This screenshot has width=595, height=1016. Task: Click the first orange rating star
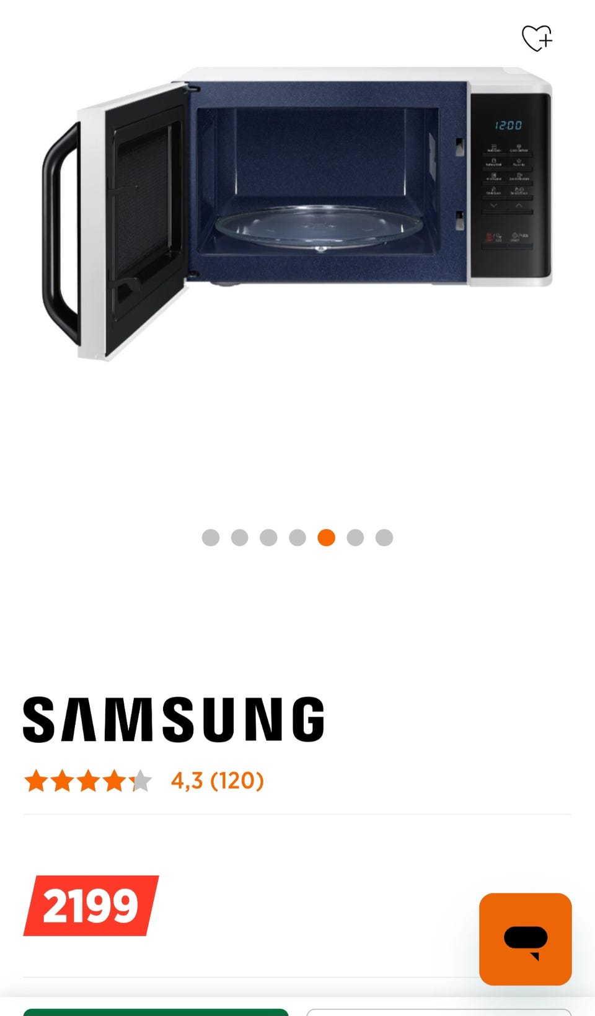(36, 781)
